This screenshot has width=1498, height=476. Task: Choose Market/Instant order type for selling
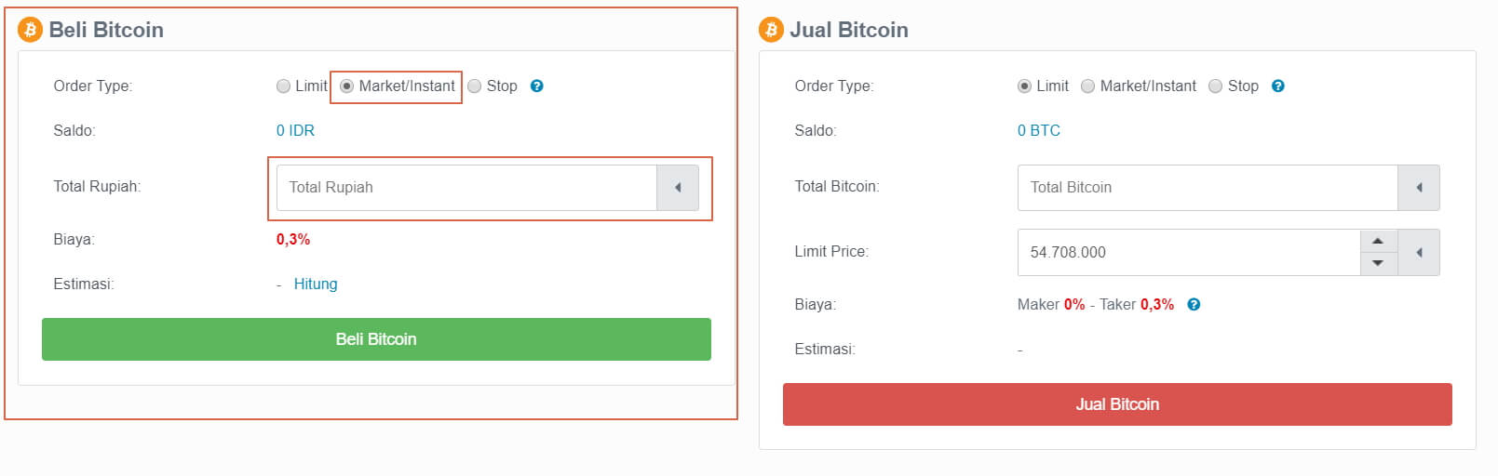pyautogui.click(x=1088, y=86)
